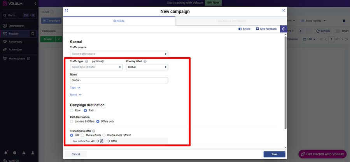Click the Give feedback speech bubble icon
The width and height of the screenshot is (350, 162).
[x=257, y=29]
